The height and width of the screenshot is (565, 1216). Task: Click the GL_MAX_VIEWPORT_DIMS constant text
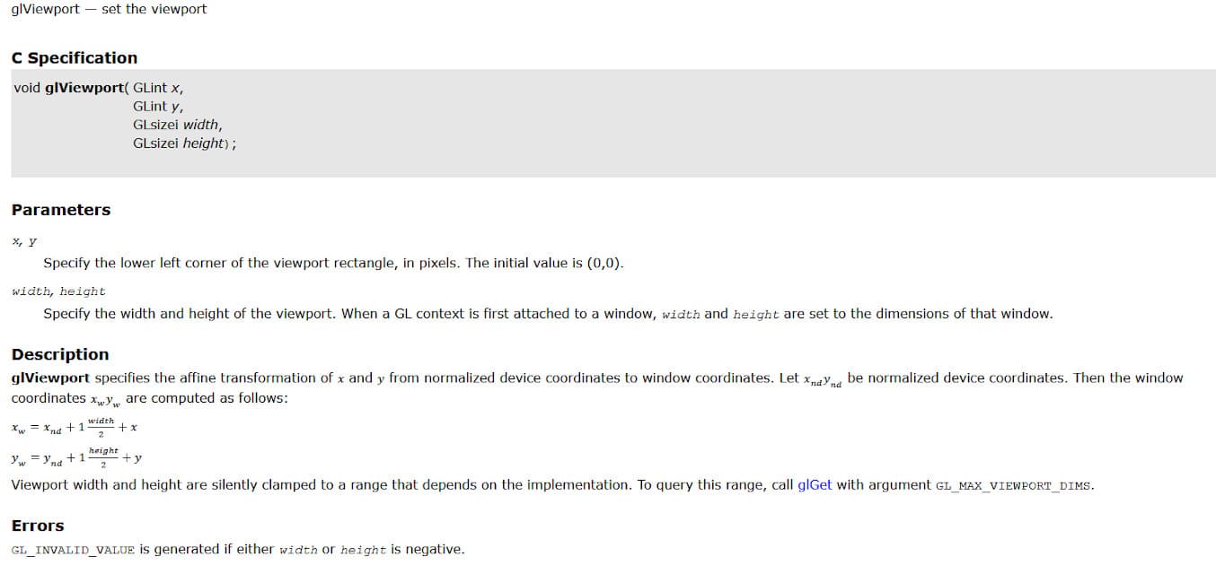click(1014, 486)
